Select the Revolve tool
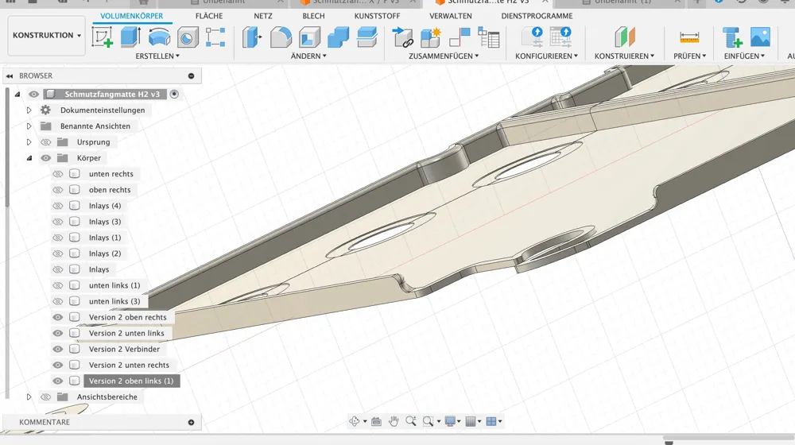795x445 pixels. pos(159,37)
